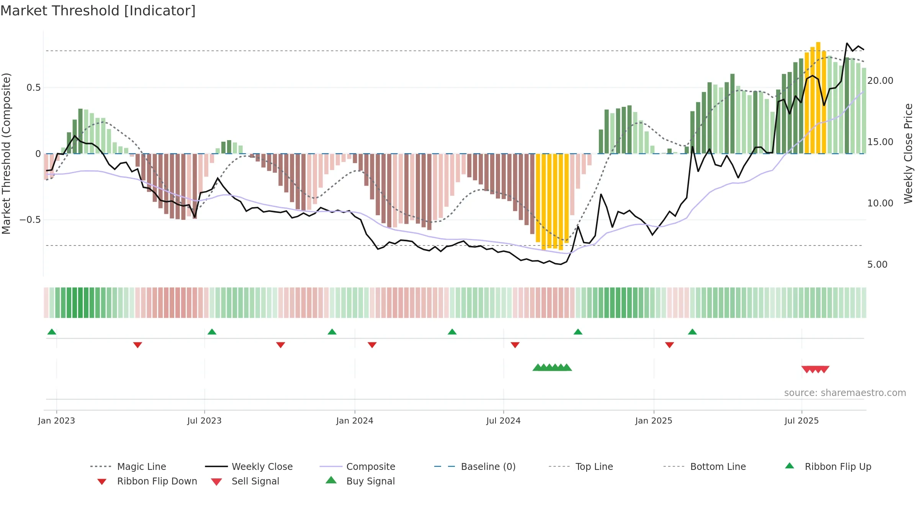The height and width of the screenshot is (517, 919).
Task: Click the Market Threshold [Indicator] chart title
Action: (x=98, y=11)
